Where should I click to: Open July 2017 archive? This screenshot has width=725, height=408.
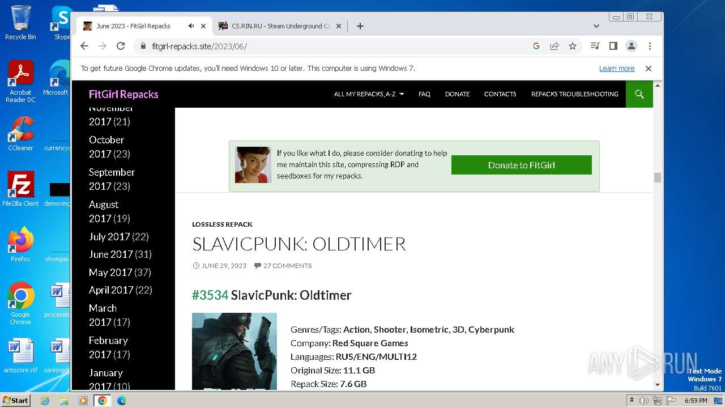(109, 237)
